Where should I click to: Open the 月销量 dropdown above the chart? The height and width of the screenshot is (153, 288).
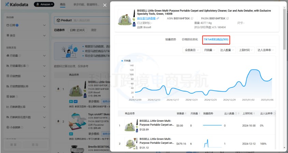210,50
